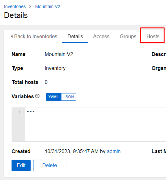
Task: Click the created timestamp 10/31/2023, 9:35:47 AM
Action: click(72, 151)
